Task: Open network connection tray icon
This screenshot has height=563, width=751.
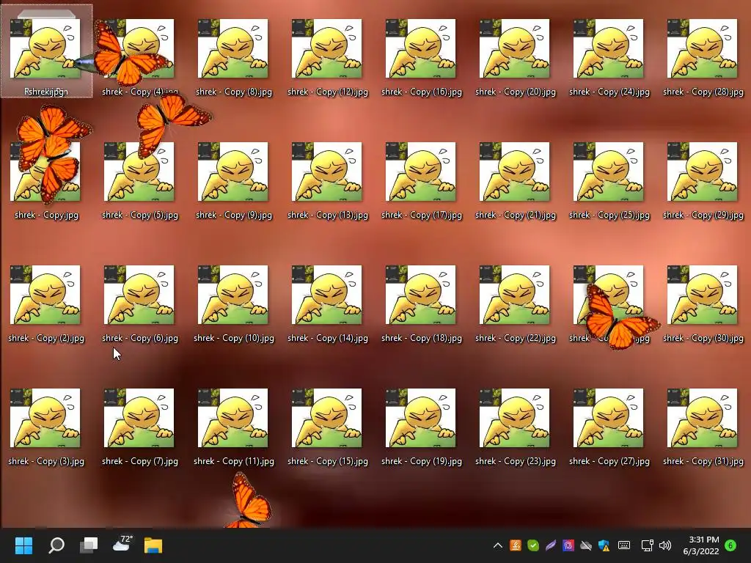Action: 647,545
